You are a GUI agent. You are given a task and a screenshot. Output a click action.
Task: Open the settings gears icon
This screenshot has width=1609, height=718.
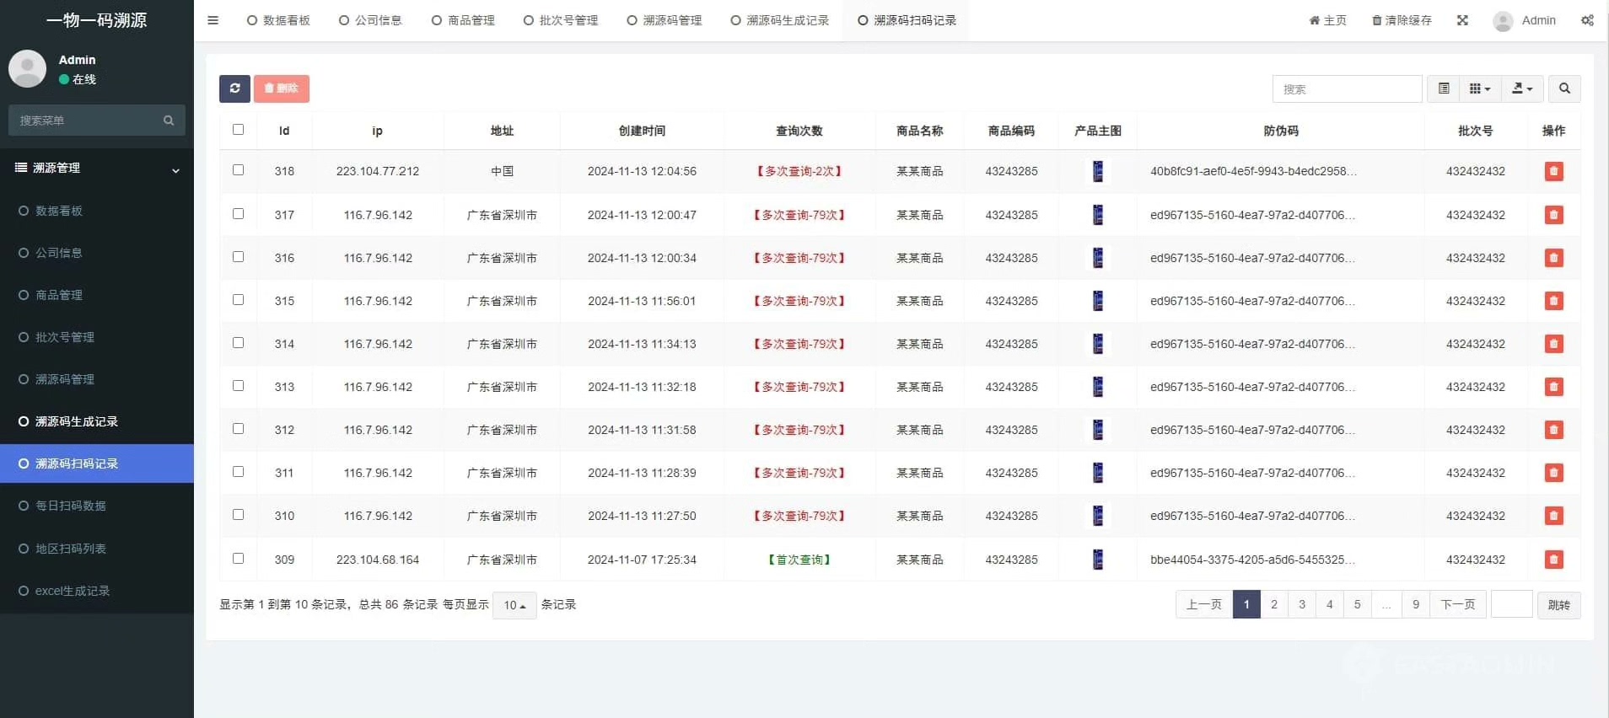tap(1586, 20)
